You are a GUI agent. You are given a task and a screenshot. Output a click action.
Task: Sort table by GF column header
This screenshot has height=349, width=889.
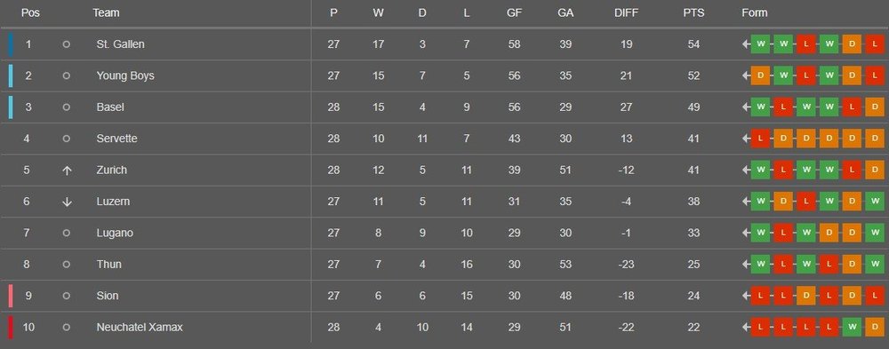click(514, 12)
